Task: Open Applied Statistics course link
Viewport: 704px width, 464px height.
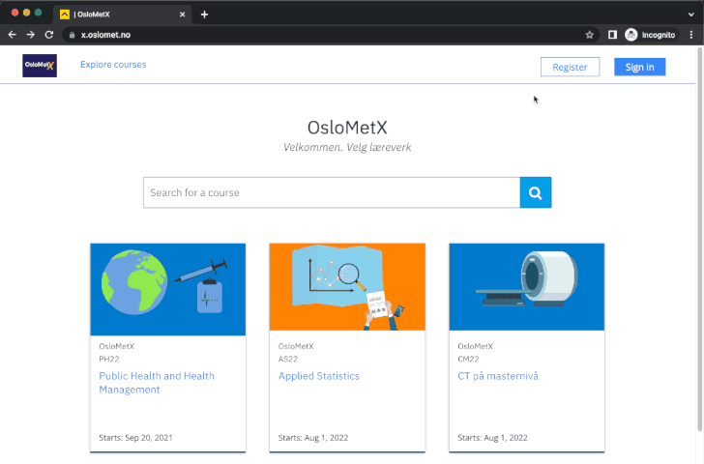Action: [319, 376]
